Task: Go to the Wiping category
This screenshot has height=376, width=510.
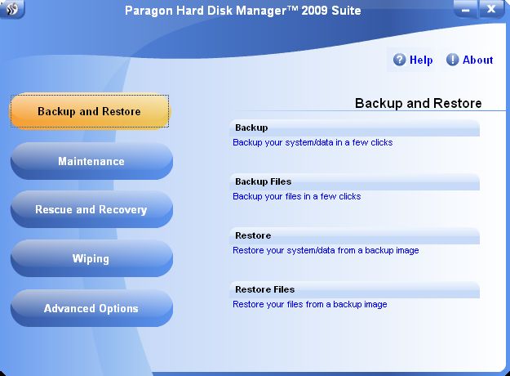Action: click(x=91, y=258)
